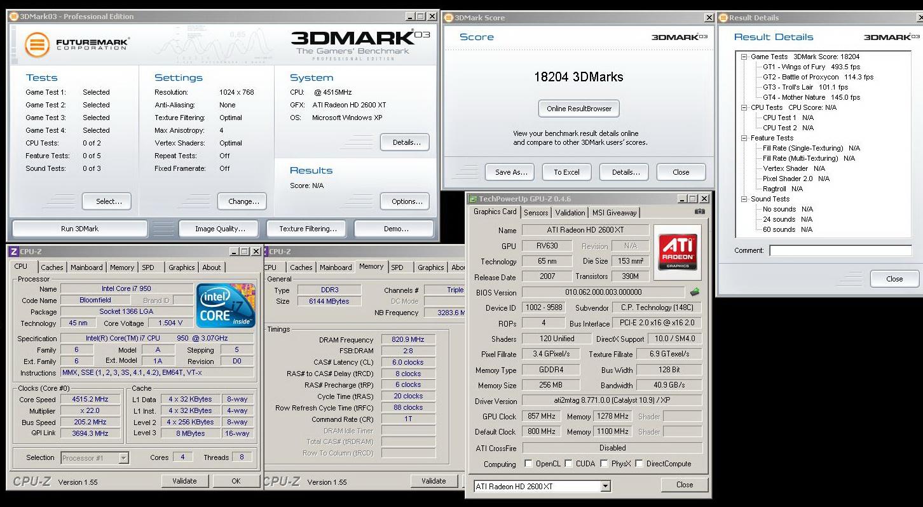Select the Vertex Shader result row

[x=794, y=168]
